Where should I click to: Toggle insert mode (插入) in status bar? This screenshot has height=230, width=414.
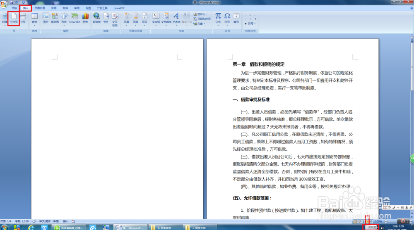(66, 221)
